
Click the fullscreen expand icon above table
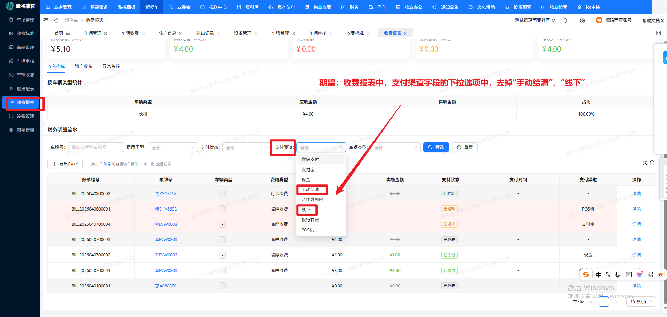coord(645,163)
